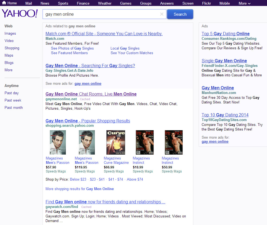Screen dimensions: 267x225
Task: Expand the More dropdown in top navigation
Action: click(x=244, y=3)
